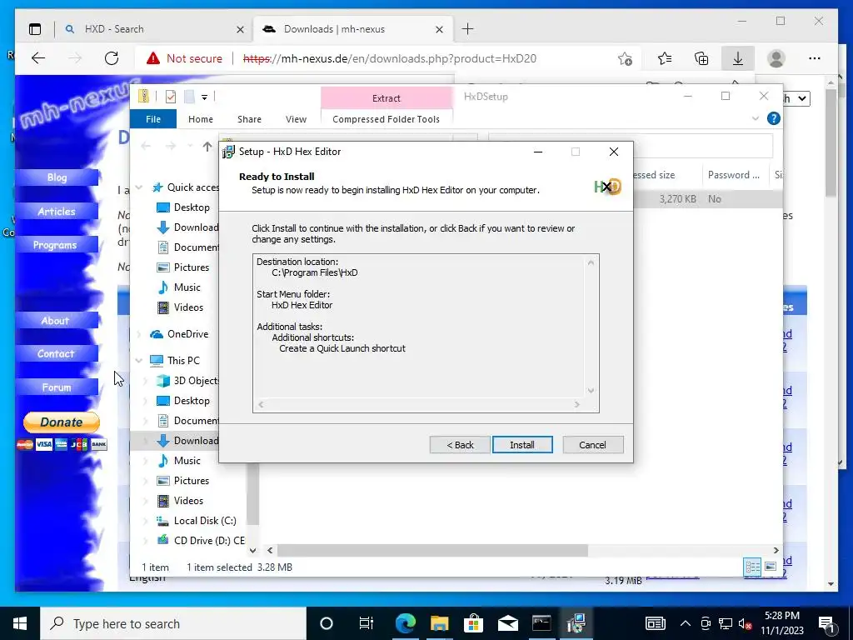Open the Programs page on mh-nexus

pos(57,245)
